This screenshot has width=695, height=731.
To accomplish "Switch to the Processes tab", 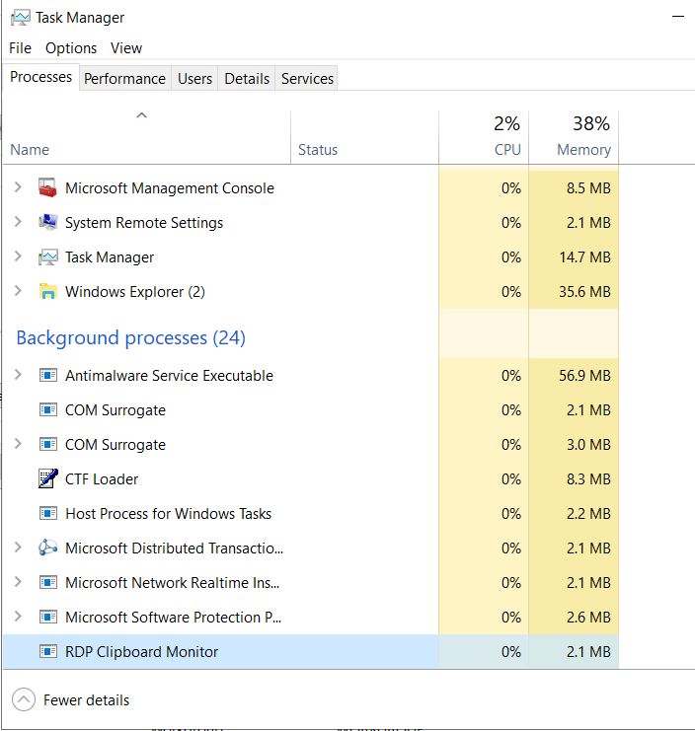I will click(x=41, y=77).
